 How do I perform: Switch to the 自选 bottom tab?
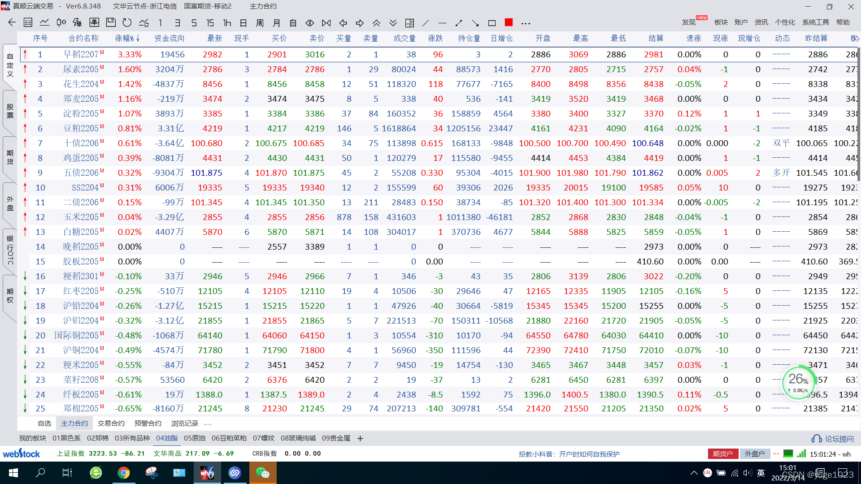pos(44,423)
